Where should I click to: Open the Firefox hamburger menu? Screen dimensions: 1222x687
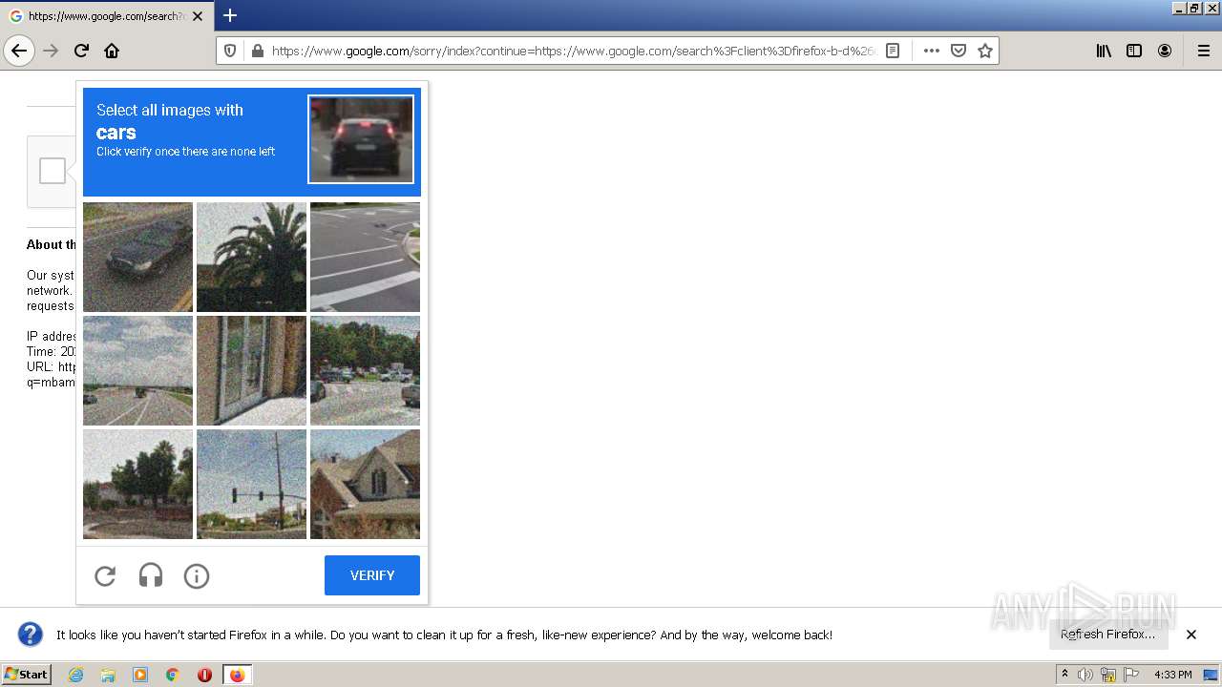pyautogui.click(x=1203, y=51)
